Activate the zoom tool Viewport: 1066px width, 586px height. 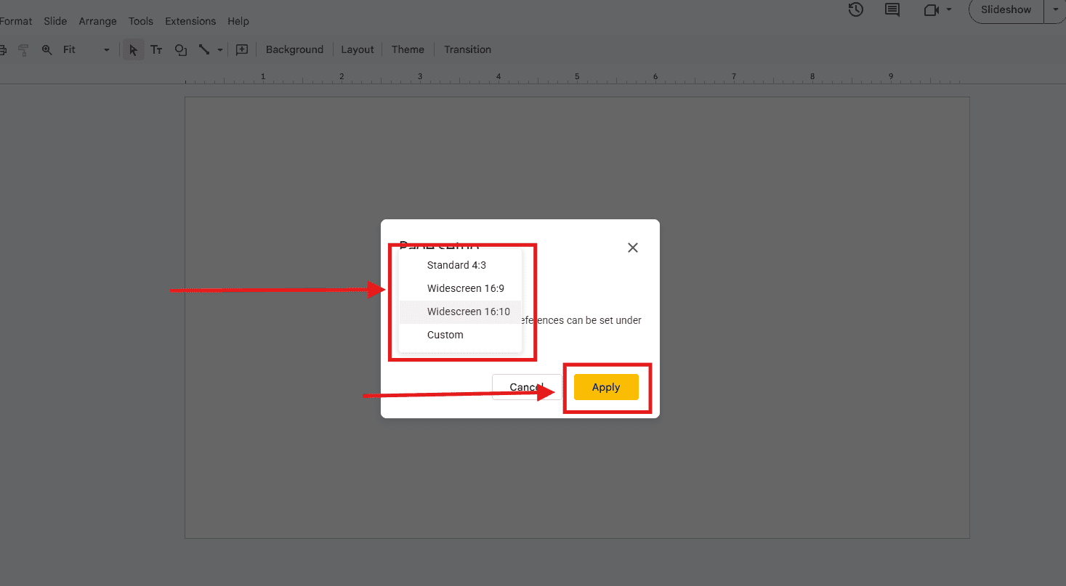[x=47, y=49]
